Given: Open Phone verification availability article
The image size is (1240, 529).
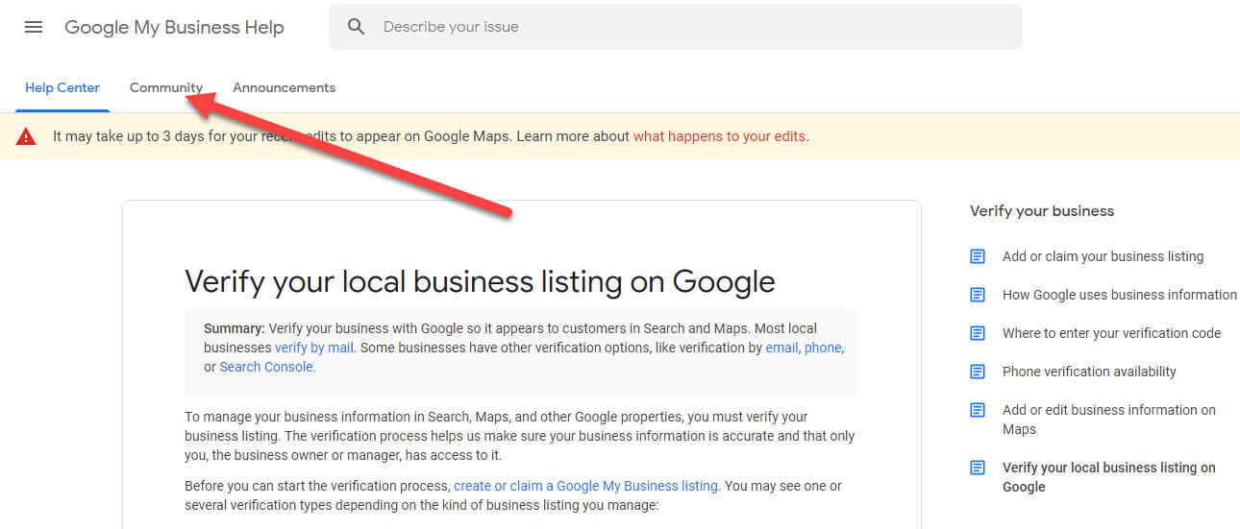Looking at the screenshot, I should (x=1089, y=372).
